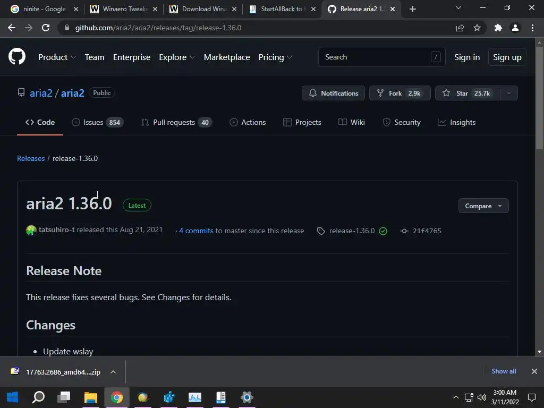Open the aria2 owner link
Image resolution: width=544 pixels, height=408 pixels.
tap(41, 93)
